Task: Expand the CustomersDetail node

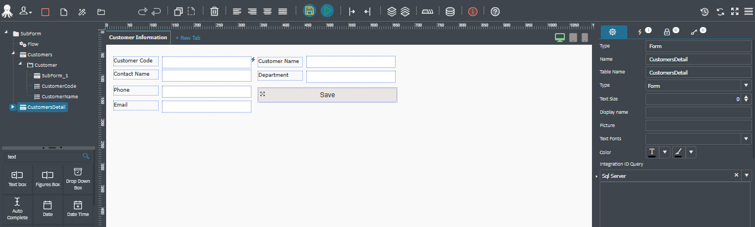Action: coord(13,107)
